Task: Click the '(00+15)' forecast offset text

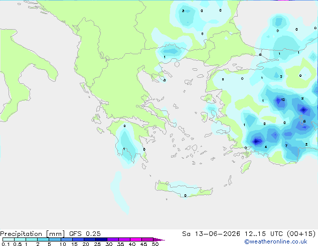Action: (301, 234)
